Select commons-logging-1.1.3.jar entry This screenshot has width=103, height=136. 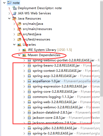[53, 97]
